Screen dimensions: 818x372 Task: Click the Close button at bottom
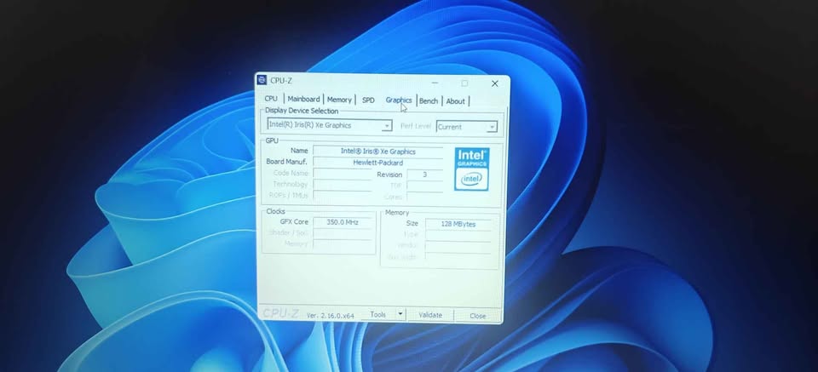coord(477,316)
